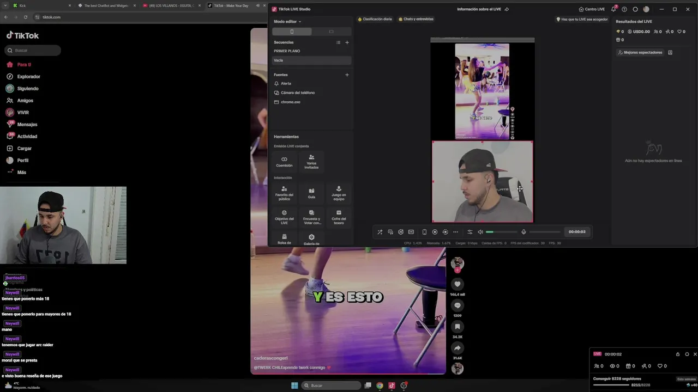Click Haz que tu LIVE sea acogedor tip
Viewport: 698px width, 392px height.
point(582,19)
